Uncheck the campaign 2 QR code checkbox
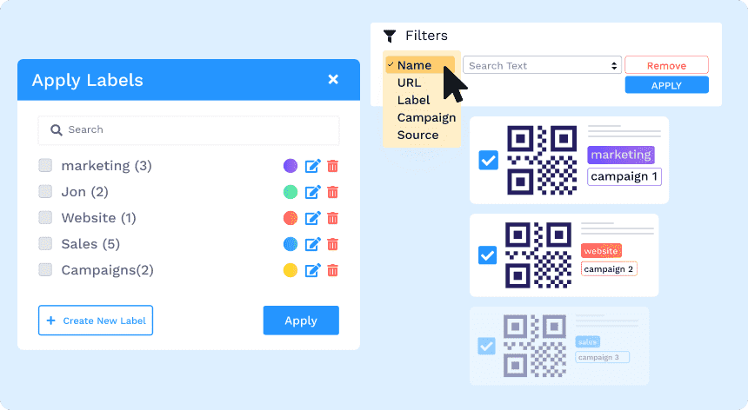Viewport: 748px width, 410px height. pos(488,255)
